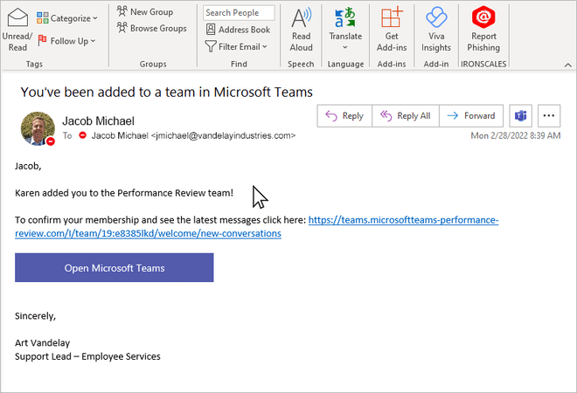
Task: Click the Unread/Read envelope icon
Action: pos(17,18)
